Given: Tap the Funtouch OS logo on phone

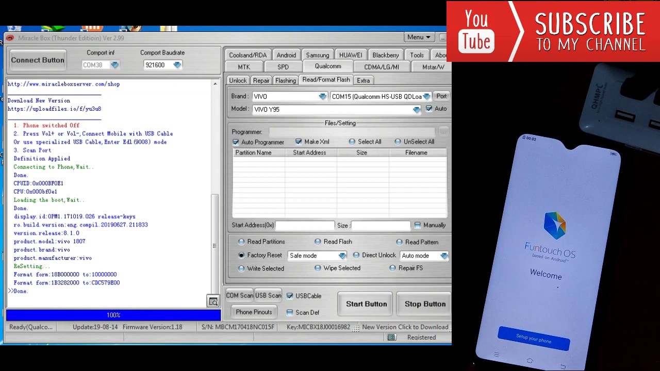Looking at the screenshot, I should click(x=555, y=225).
